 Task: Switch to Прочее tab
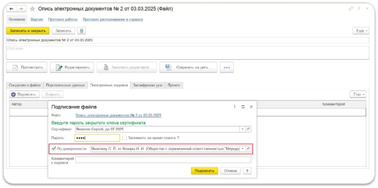tap(174, 86)
